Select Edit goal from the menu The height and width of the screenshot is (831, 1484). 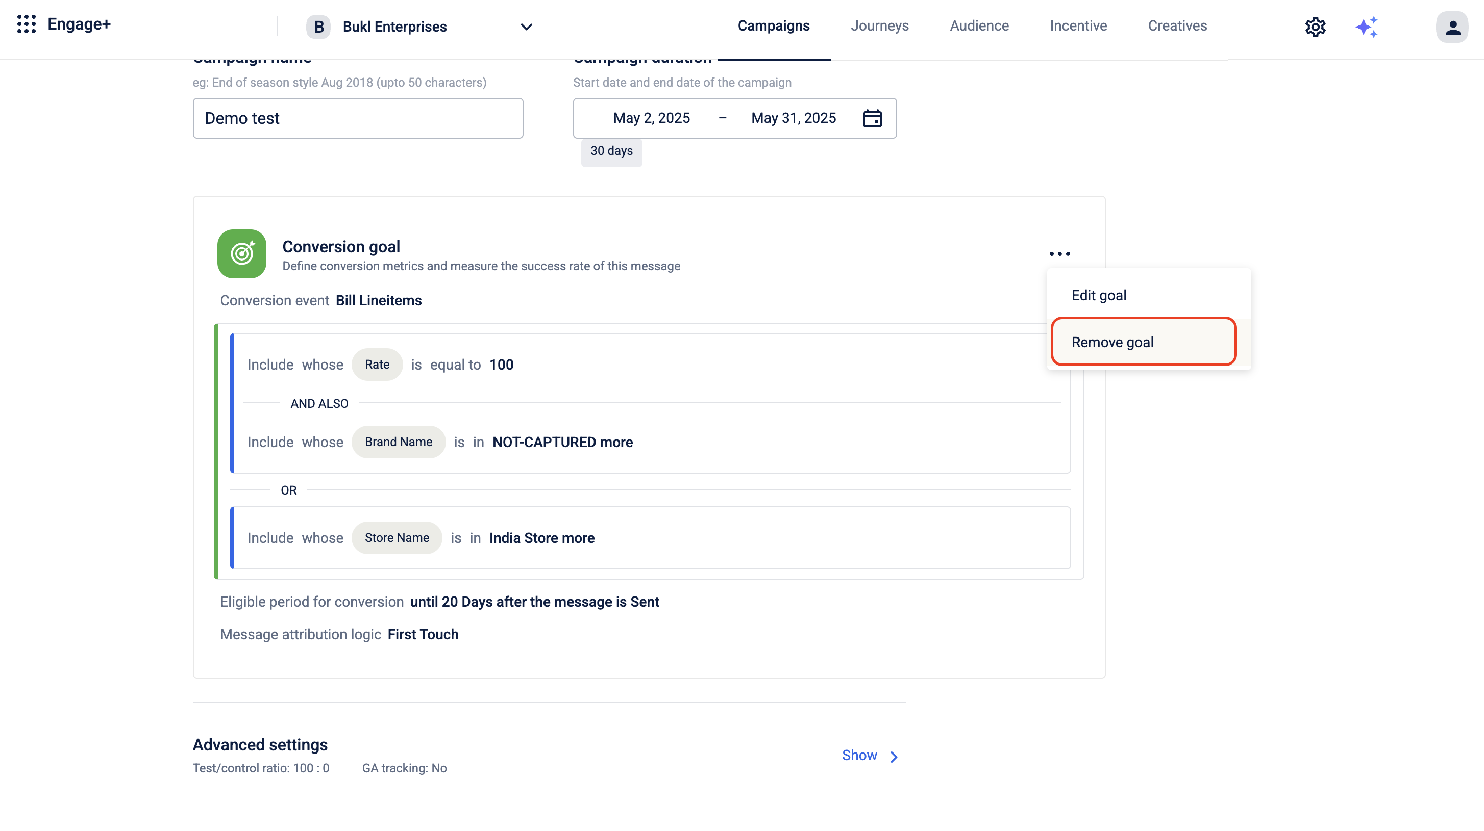click(x=1099, y=295)
